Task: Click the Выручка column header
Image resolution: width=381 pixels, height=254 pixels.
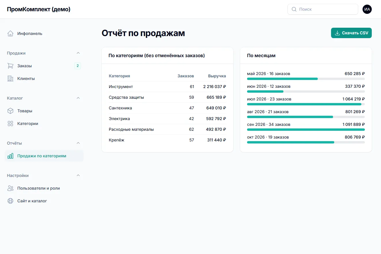Action: 217,76
